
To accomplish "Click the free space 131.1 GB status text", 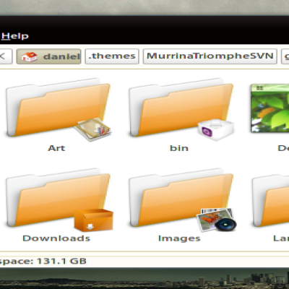I will click(x=43, y=261).
